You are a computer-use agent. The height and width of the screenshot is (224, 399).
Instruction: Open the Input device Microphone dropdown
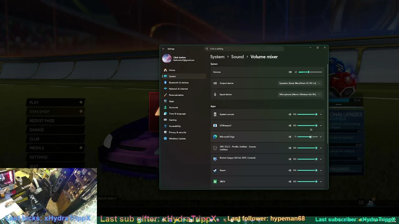299,95
